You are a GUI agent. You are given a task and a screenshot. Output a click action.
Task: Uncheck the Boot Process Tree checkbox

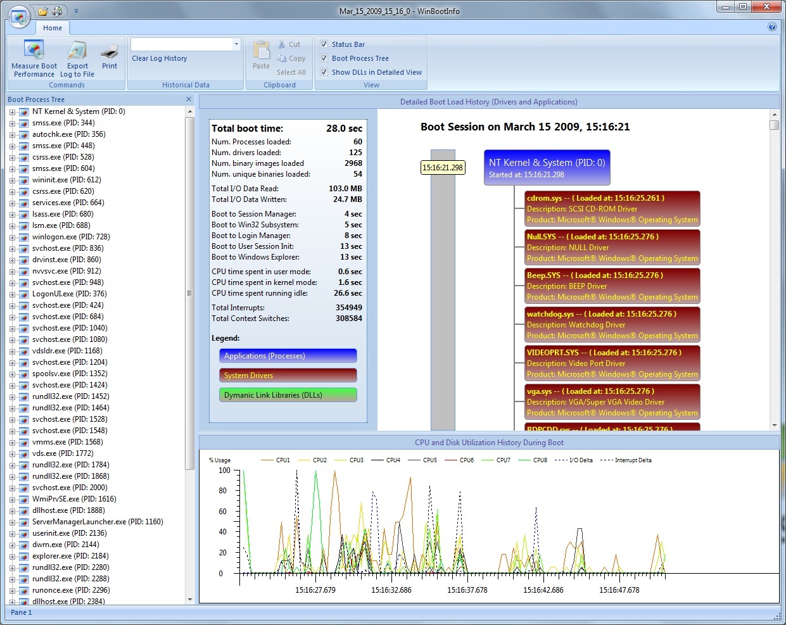324,58
